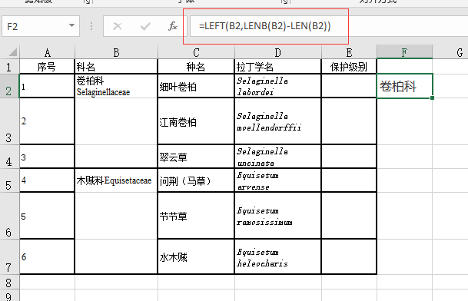Select cell containing 木贼科Equisetaceae
Viewport: 468px width, 301px height.
click(x=116, y=180)
